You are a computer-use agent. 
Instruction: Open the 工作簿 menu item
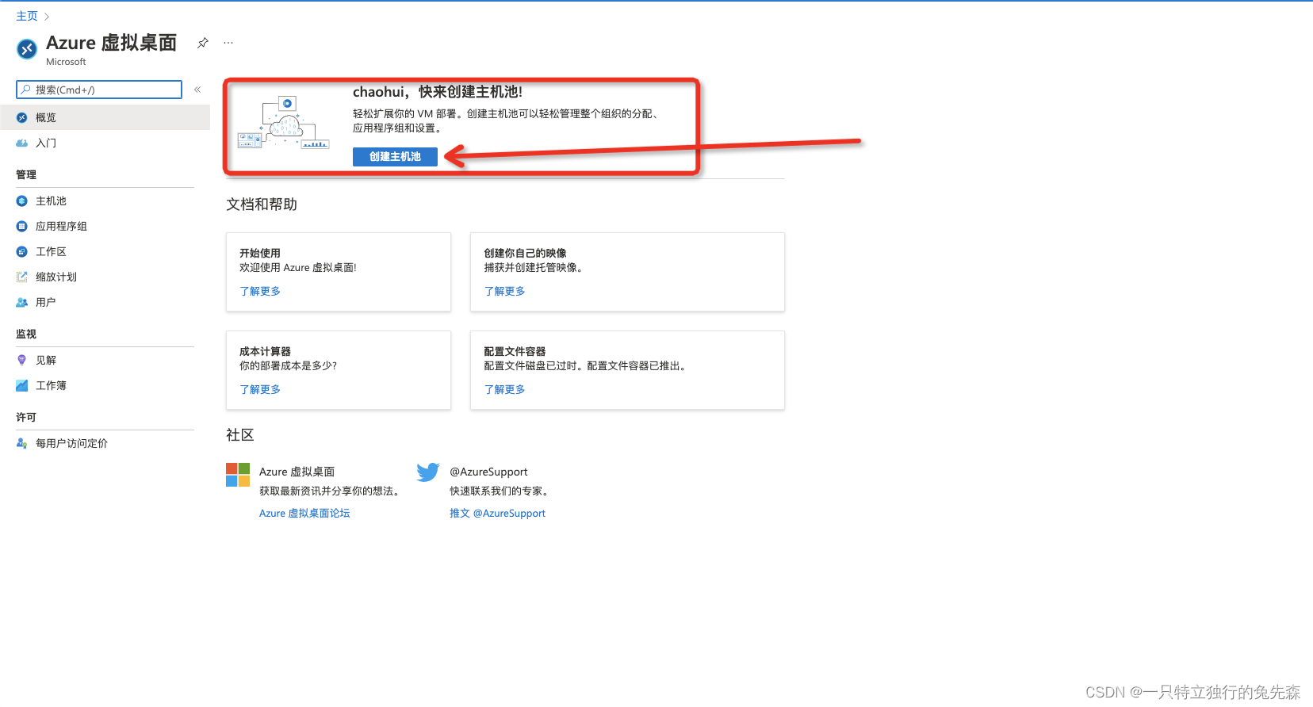(x=105, y=385)
